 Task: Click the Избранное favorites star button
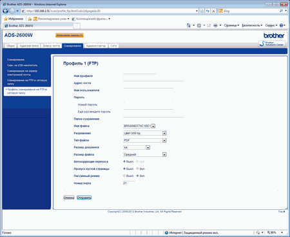click(x=14, y=19)
